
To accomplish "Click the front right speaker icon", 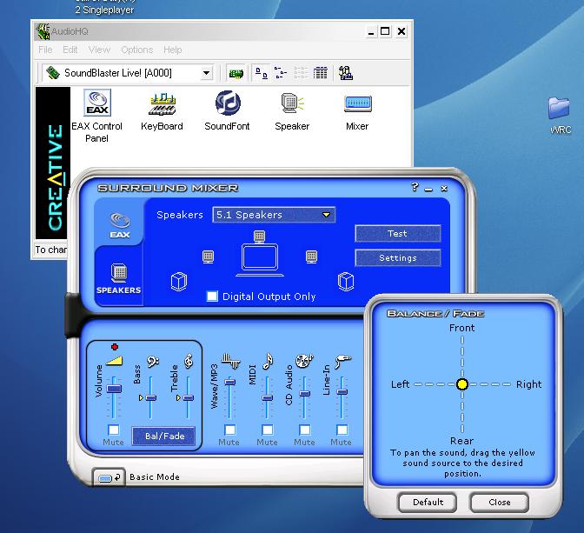I will [311, 257].
